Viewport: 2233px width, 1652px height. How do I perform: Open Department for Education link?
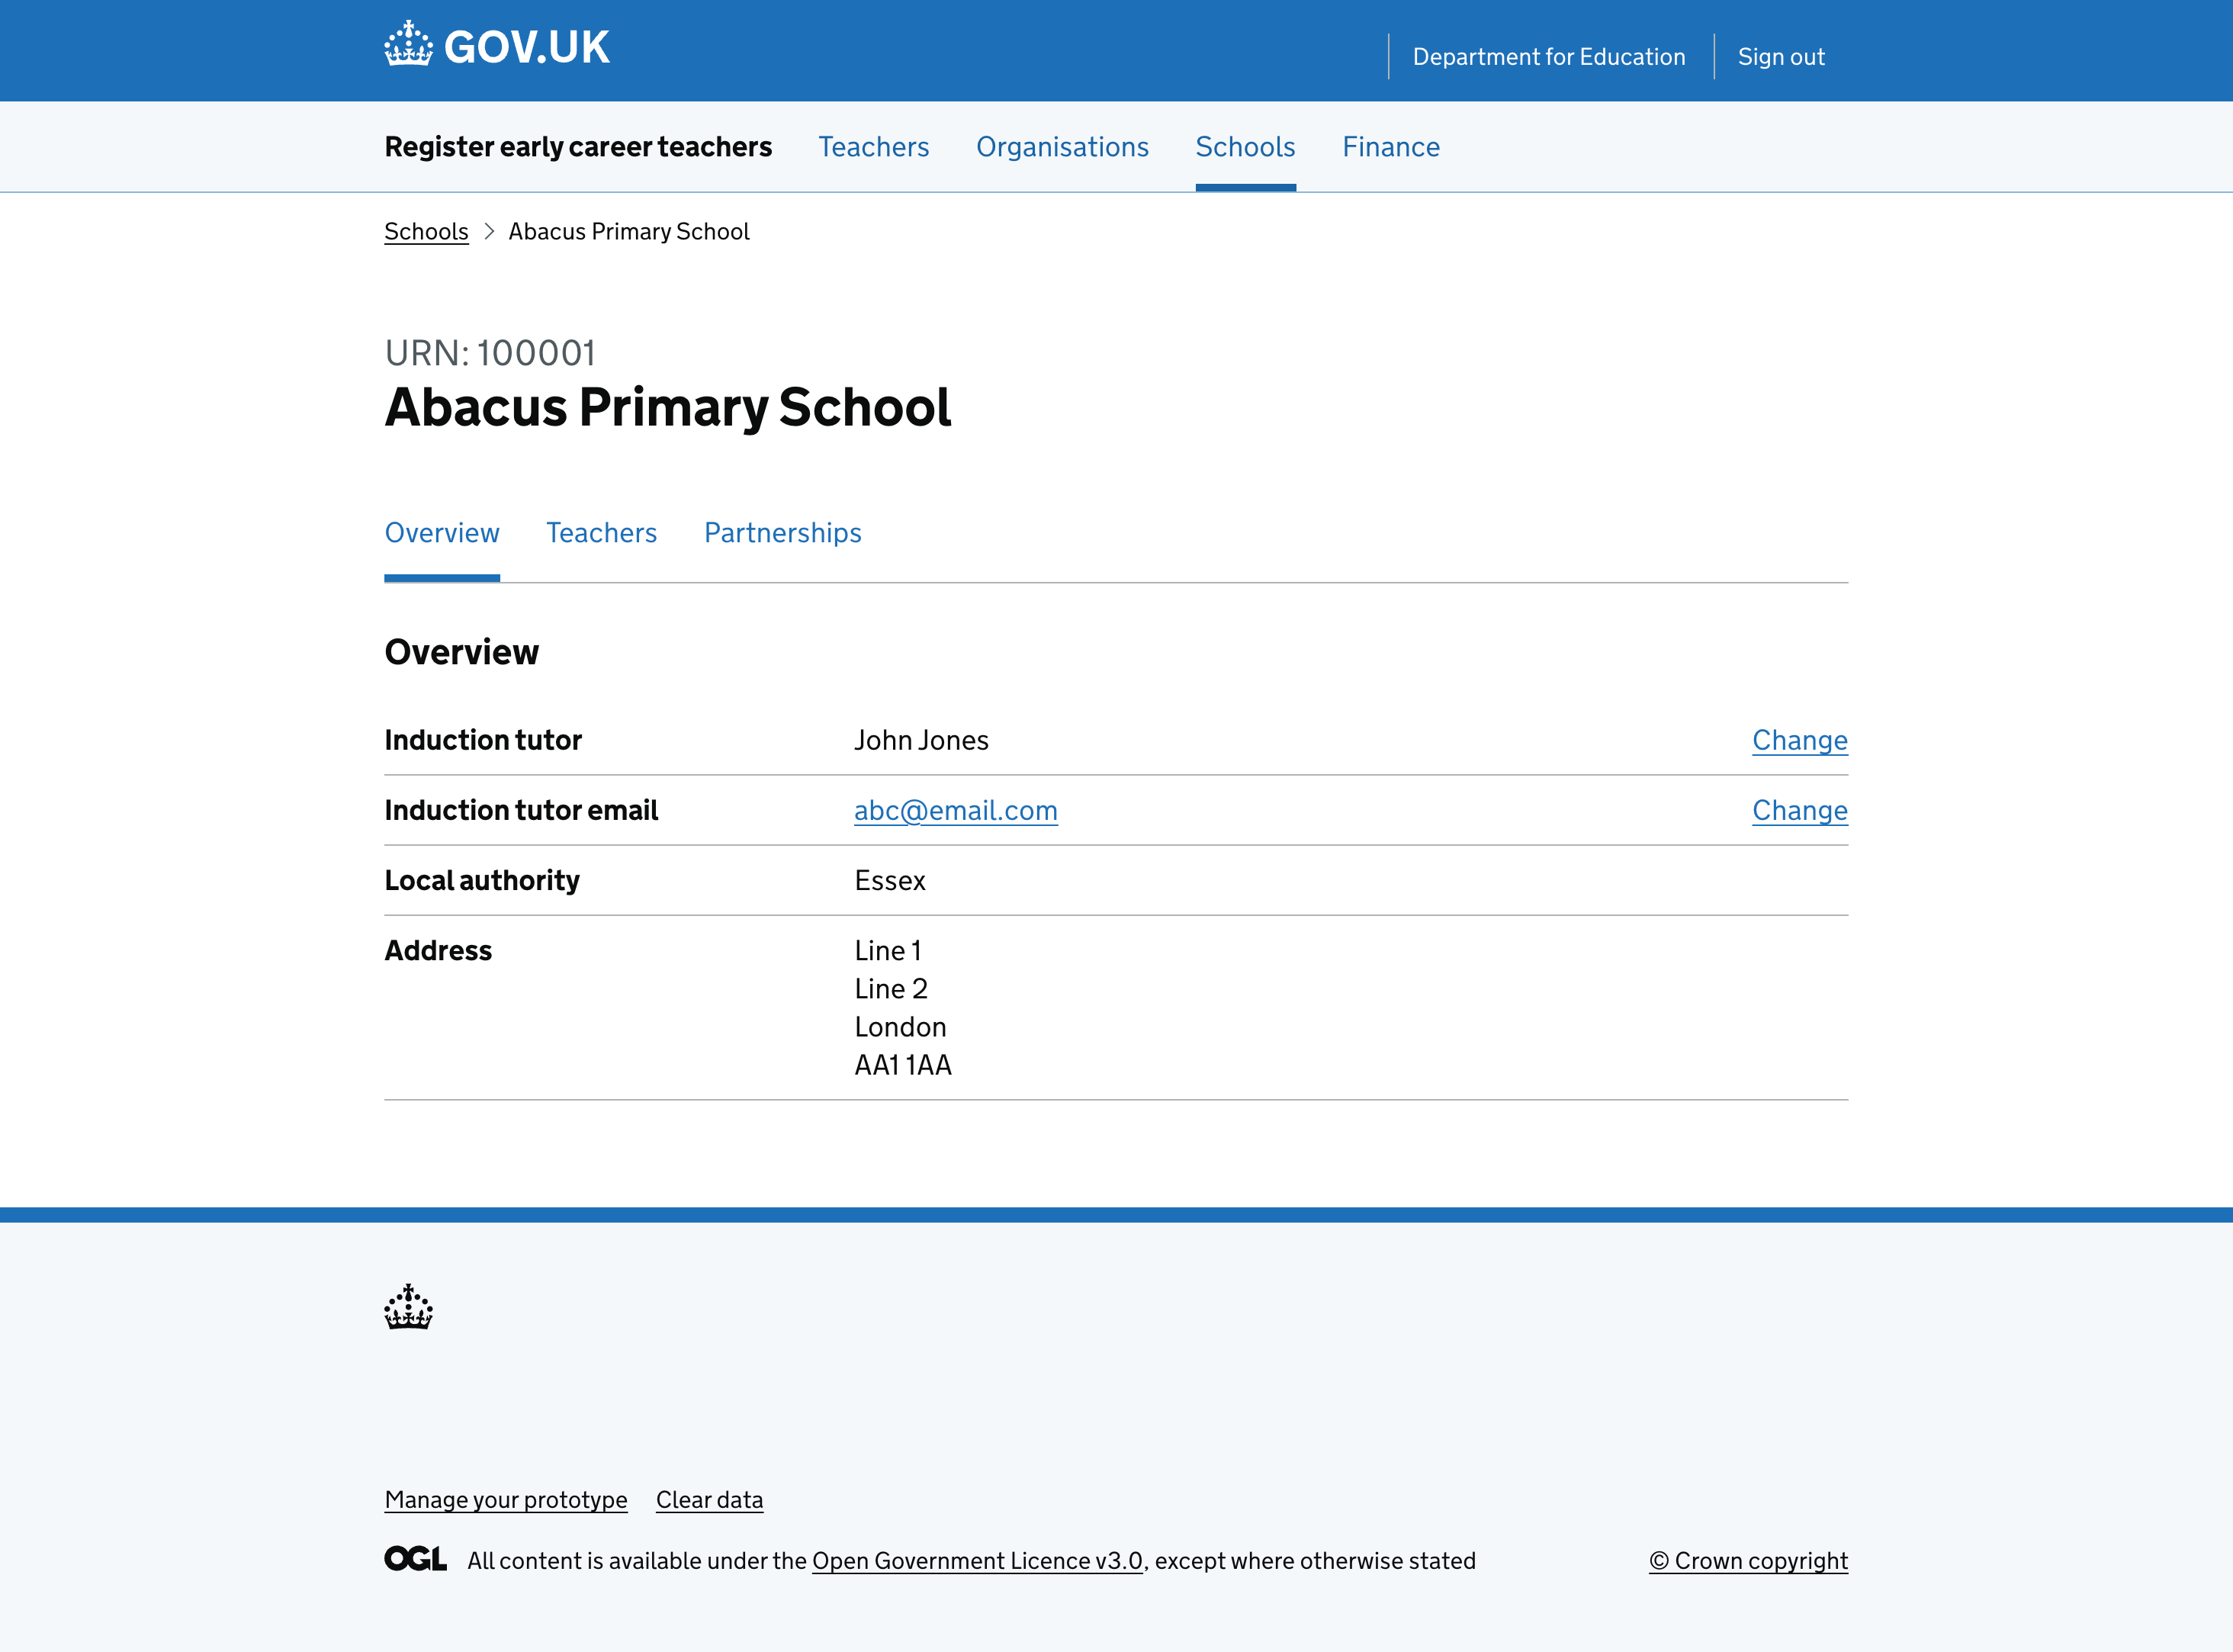coord(1550,57)
